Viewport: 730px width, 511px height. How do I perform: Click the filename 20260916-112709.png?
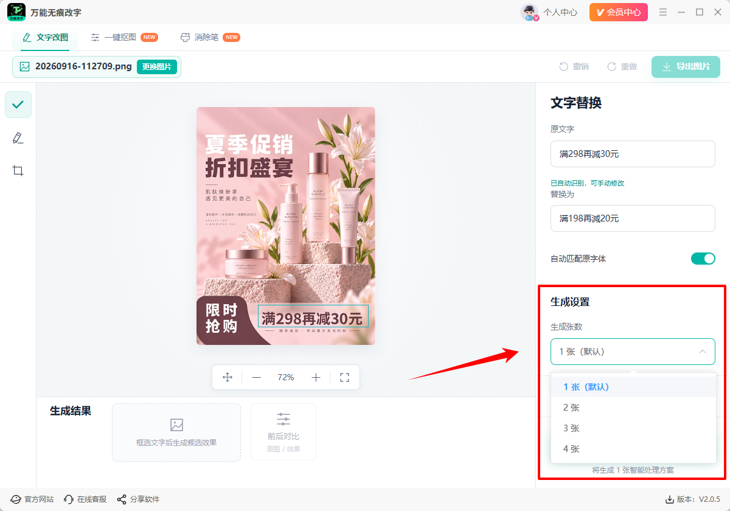pyautogui.click(x=83, y=67)
